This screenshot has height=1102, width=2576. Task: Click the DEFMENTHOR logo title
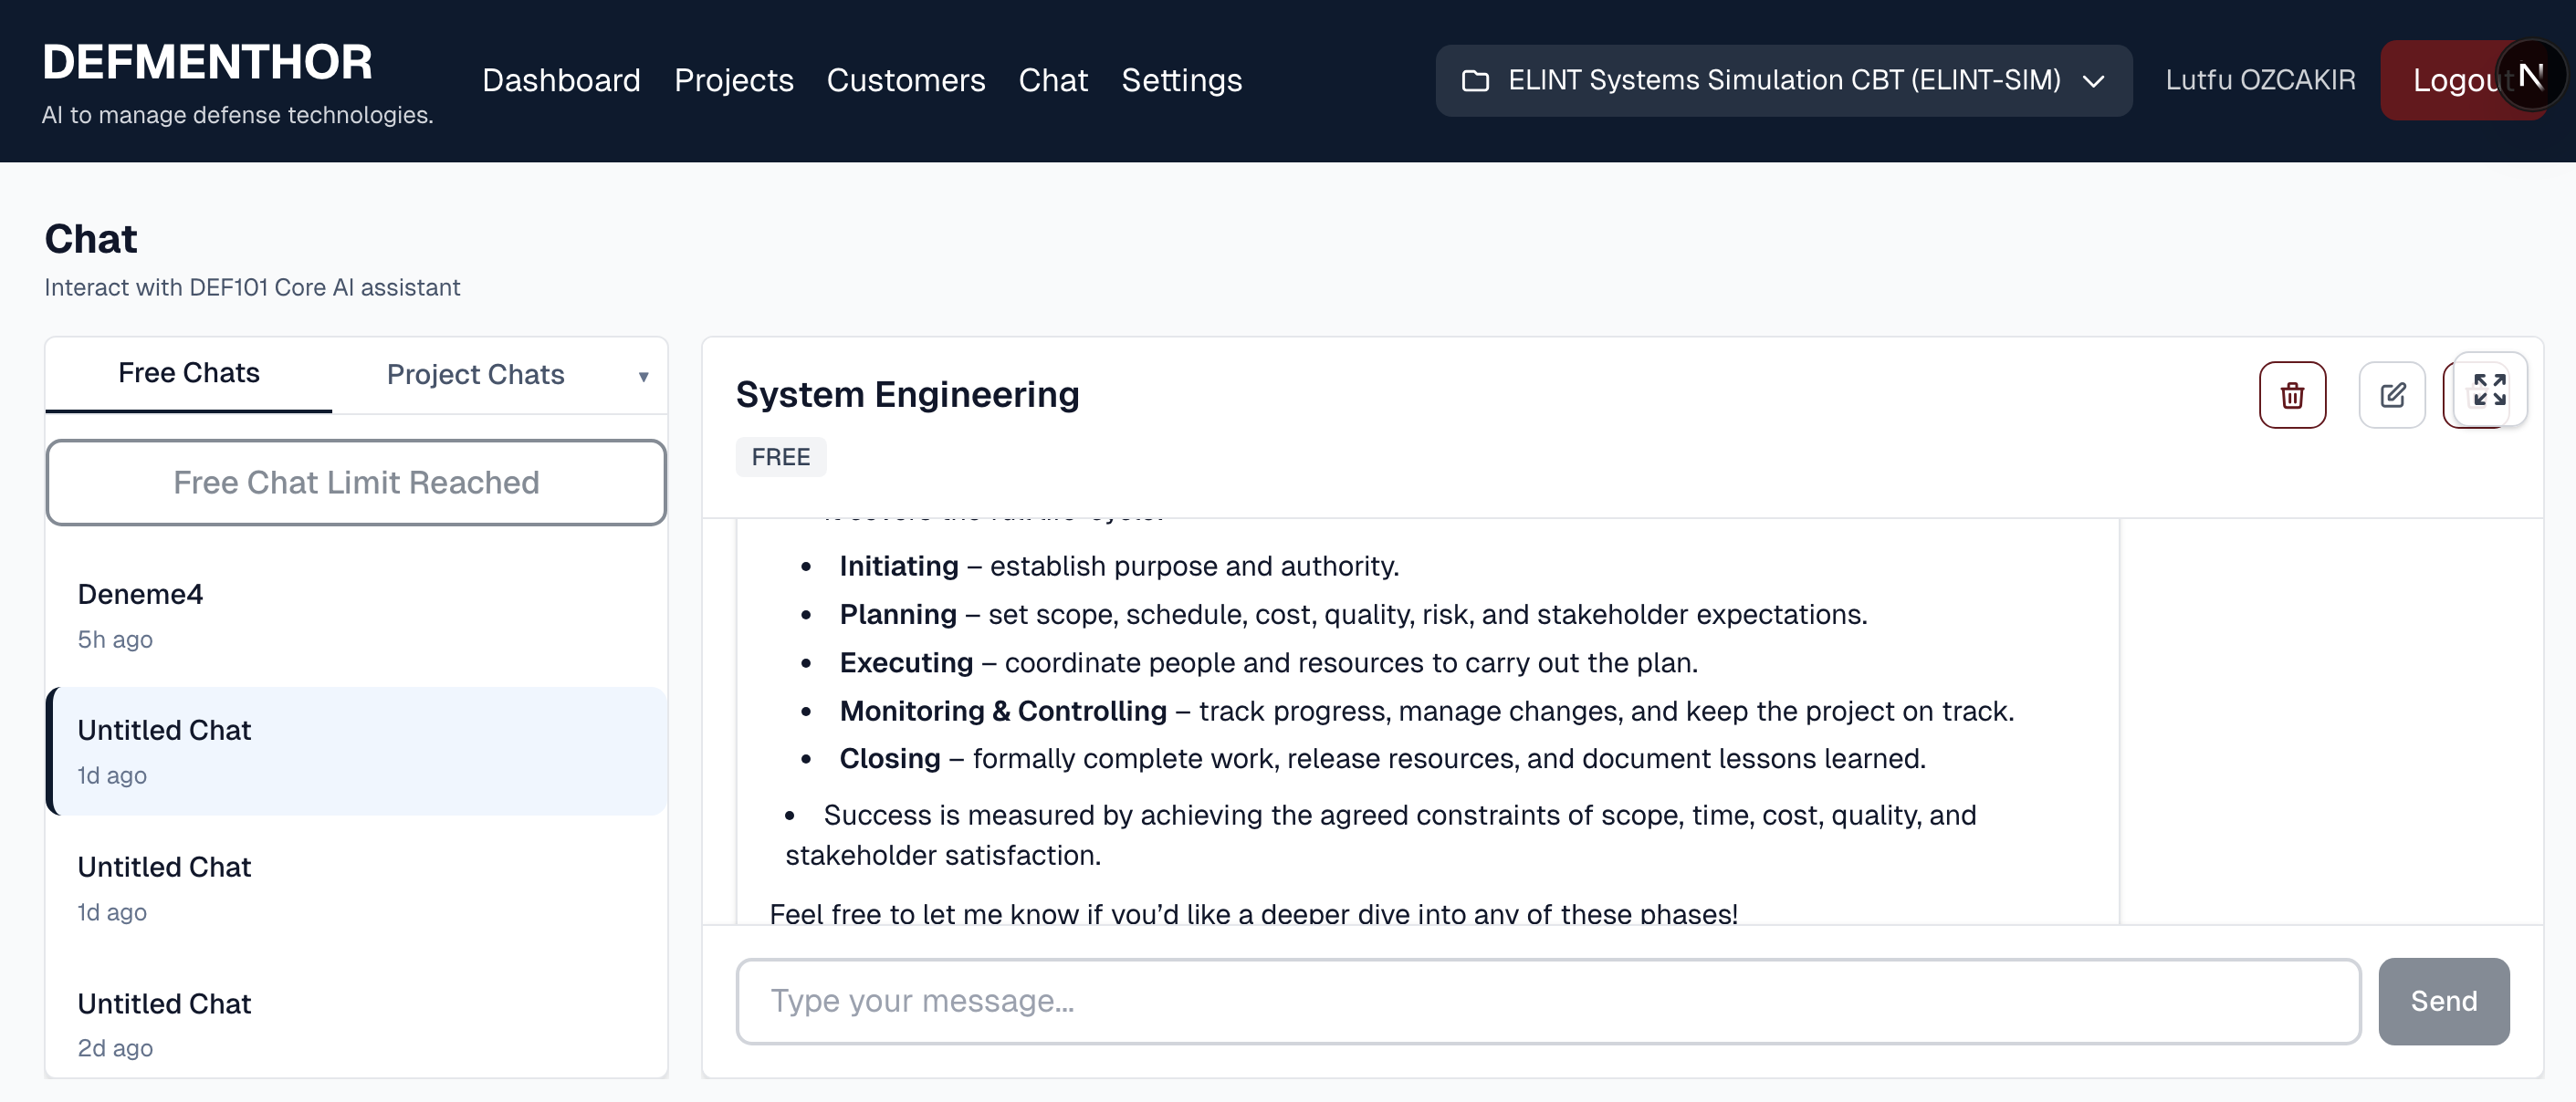pos(207,62)
